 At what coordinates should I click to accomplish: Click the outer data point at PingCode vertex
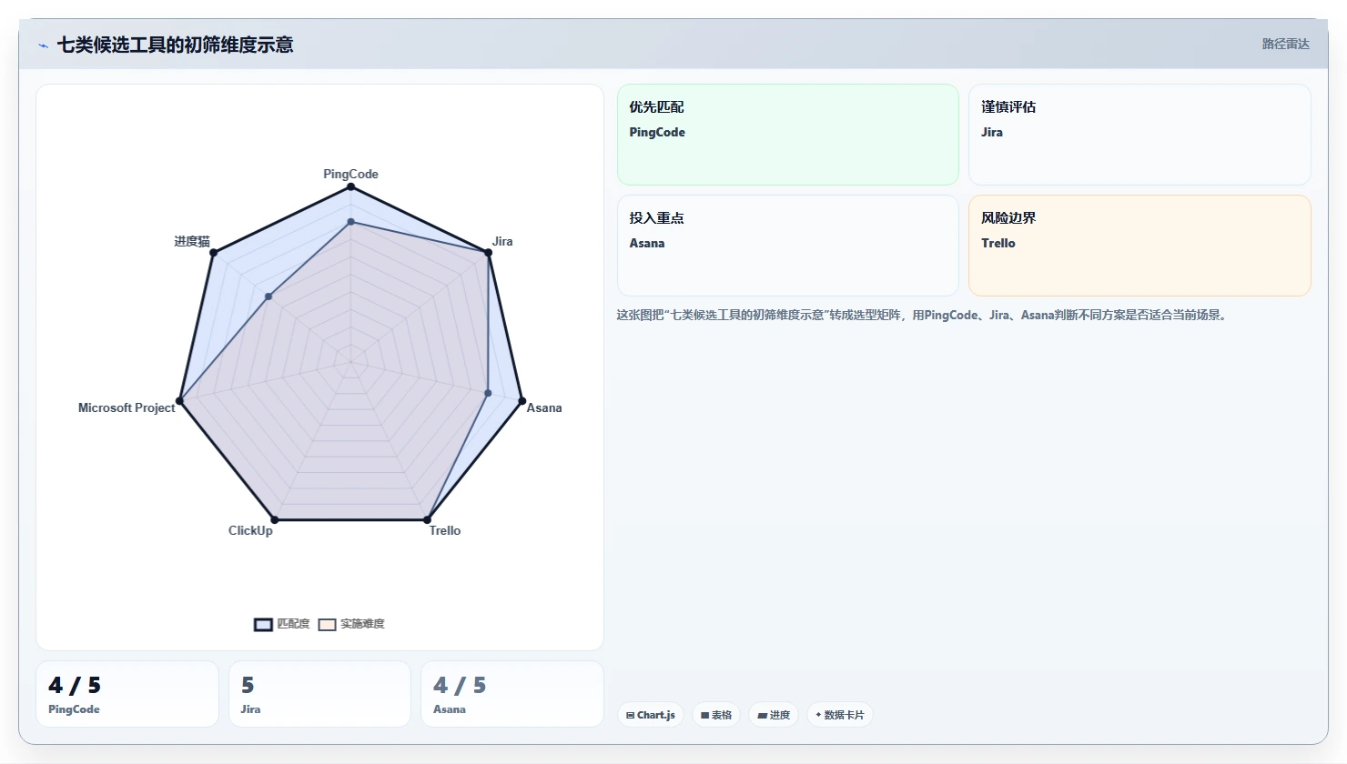[350, 186]
